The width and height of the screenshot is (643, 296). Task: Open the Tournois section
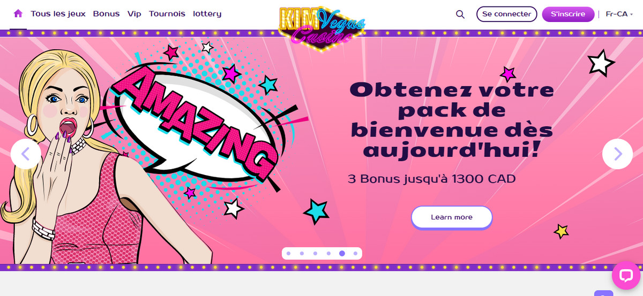point(167,14)
